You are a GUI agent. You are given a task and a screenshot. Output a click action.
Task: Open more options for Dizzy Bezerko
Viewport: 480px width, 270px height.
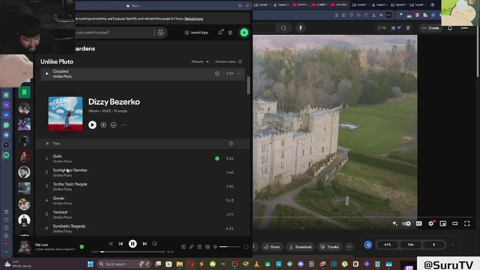(123, 125)
